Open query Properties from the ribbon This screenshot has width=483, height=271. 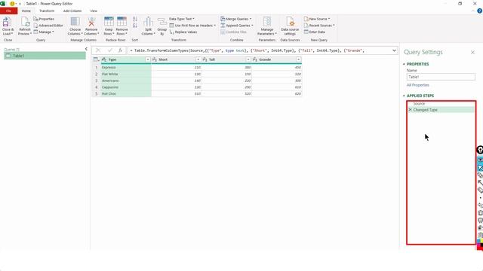44,19
